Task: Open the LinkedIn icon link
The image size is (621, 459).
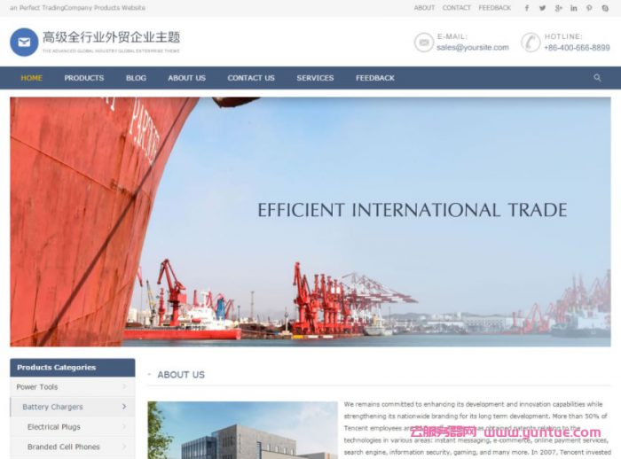Action: [x=573, y=8]
